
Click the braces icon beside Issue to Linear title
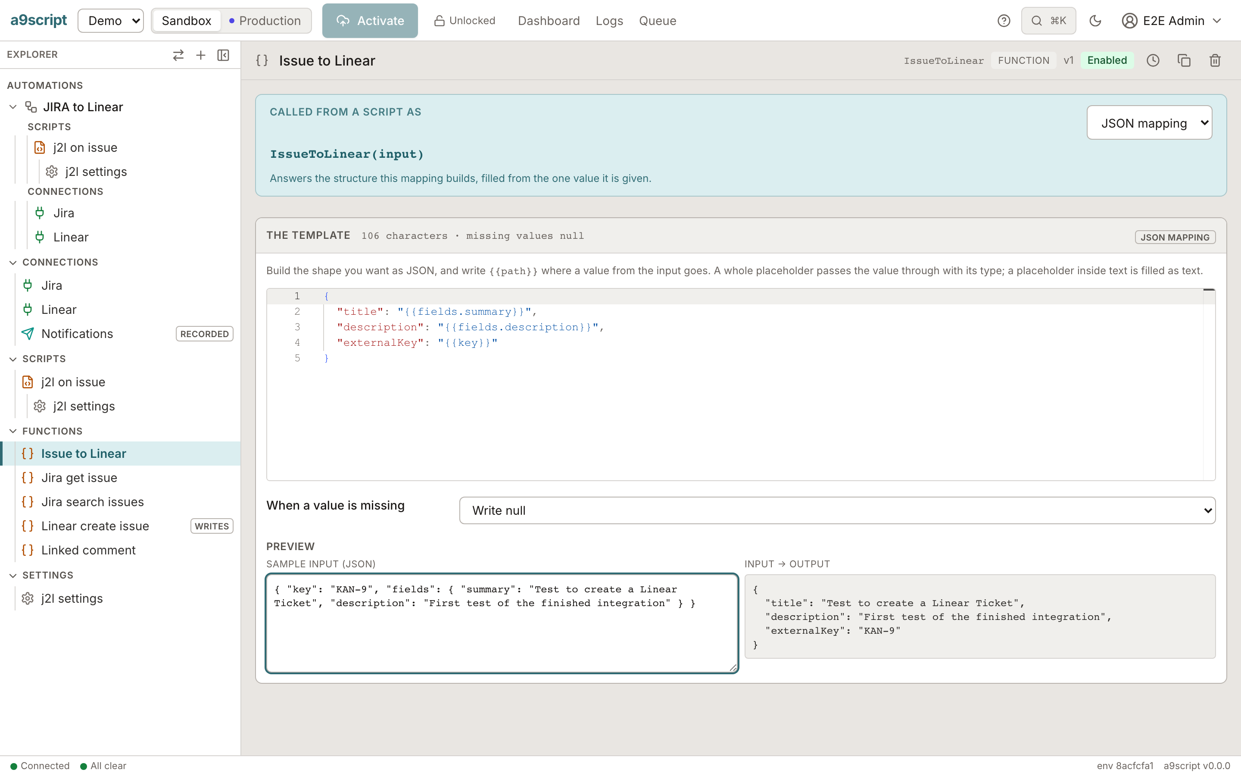[262, 60]
